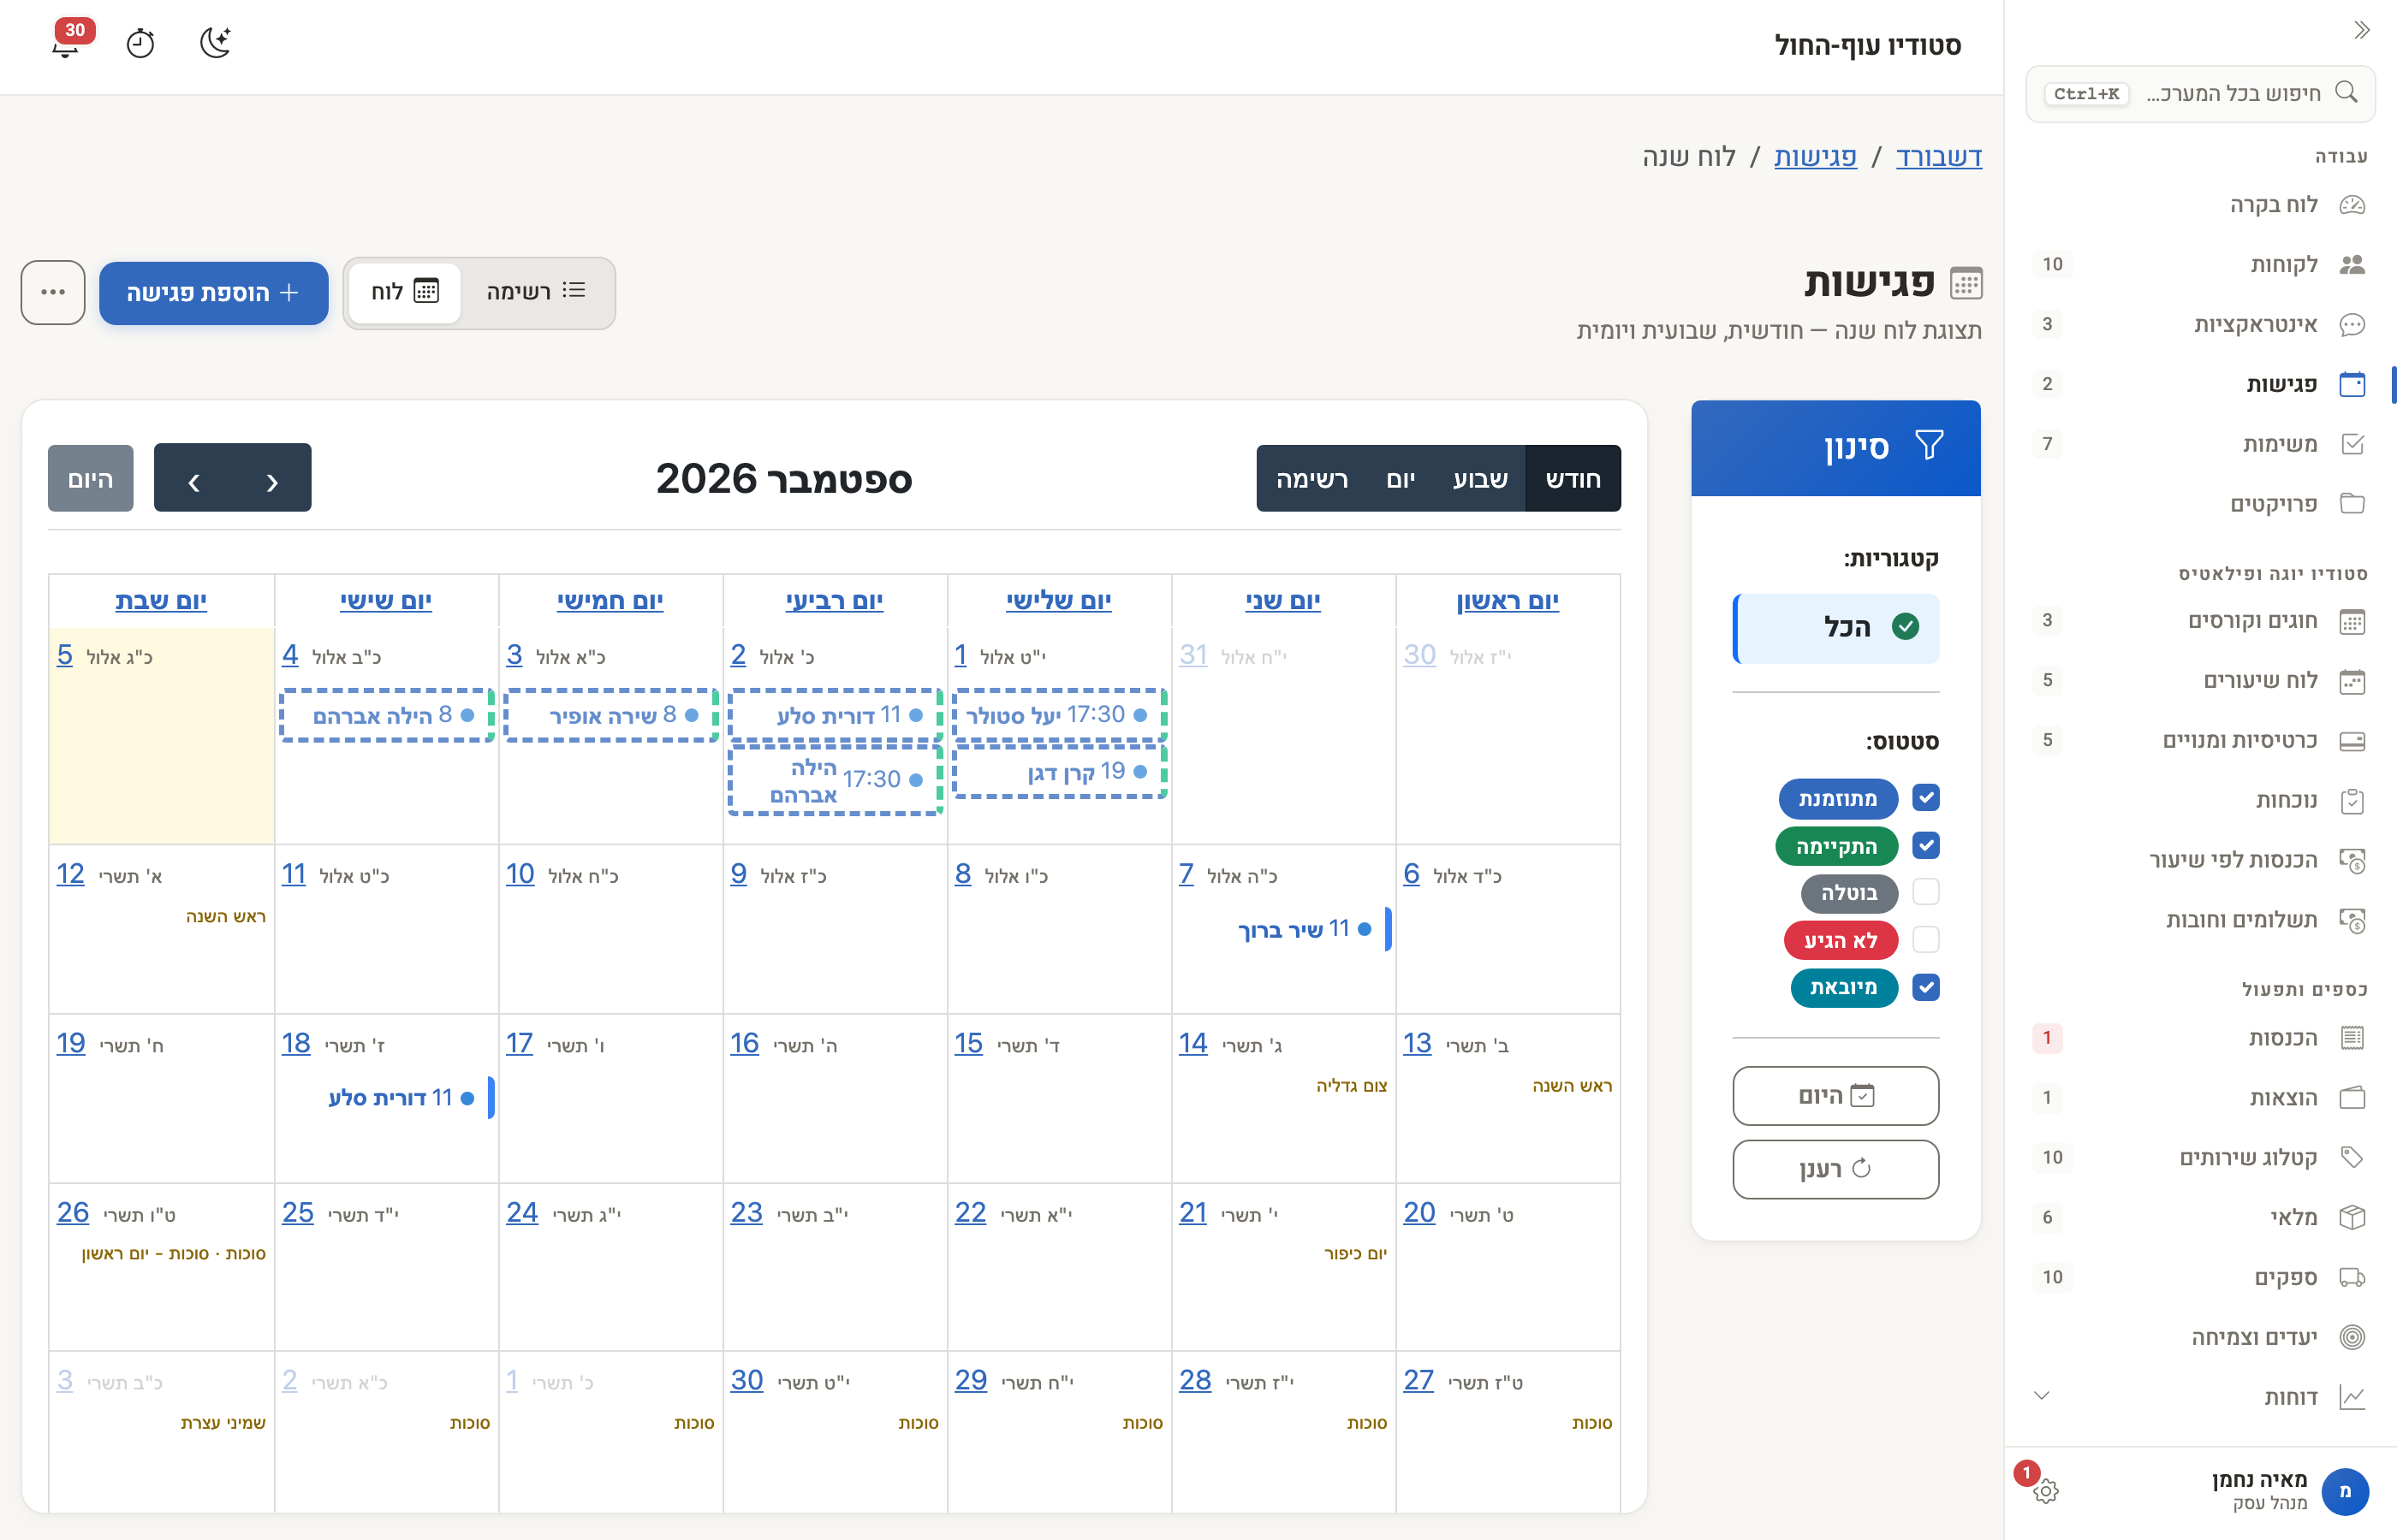Toggle dark mode moon icon
The width and height of the screenshot is (2397, 1540).
(x=215, y=44)
